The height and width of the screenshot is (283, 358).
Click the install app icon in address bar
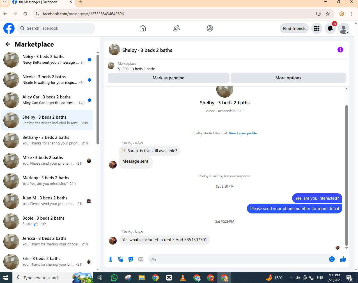(x=318, y=14)
